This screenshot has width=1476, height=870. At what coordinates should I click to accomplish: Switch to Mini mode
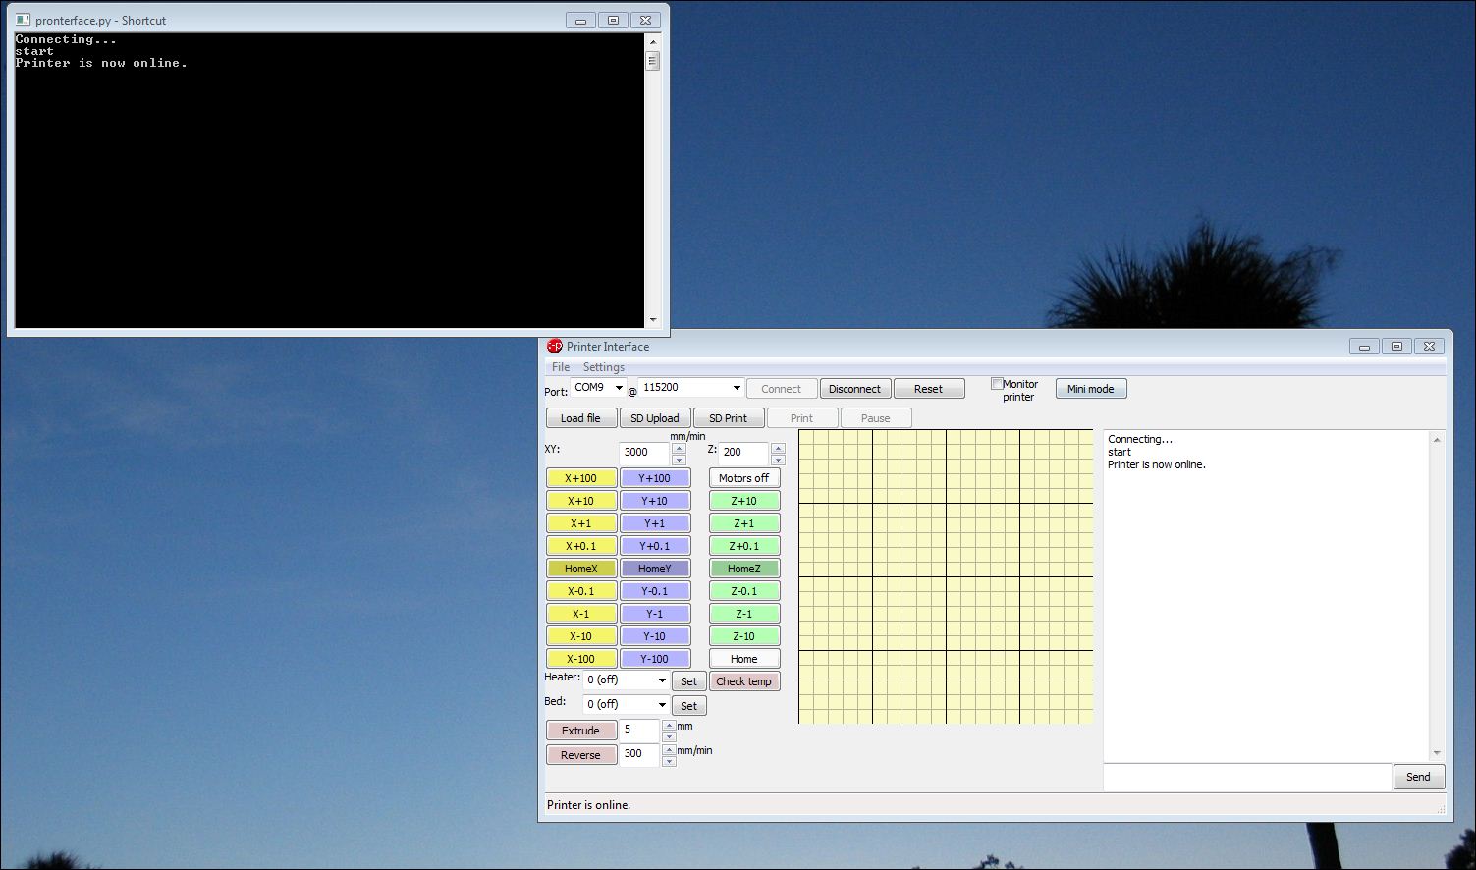click(1090, 389)
